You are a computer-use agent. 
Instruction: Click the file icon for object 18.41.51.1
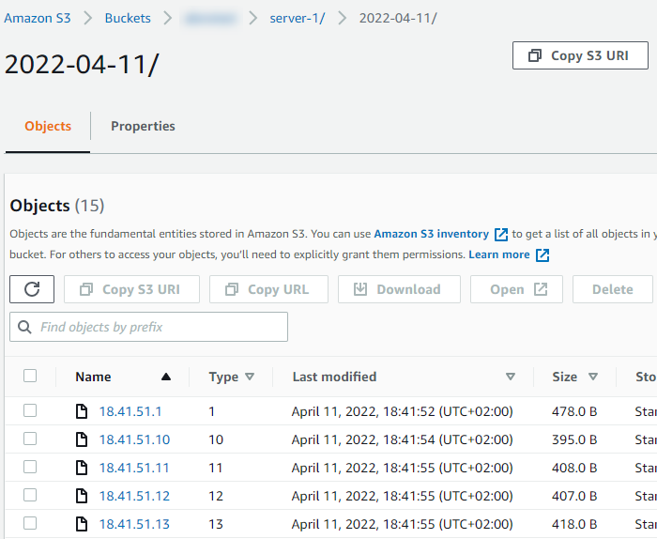[82, 411]
